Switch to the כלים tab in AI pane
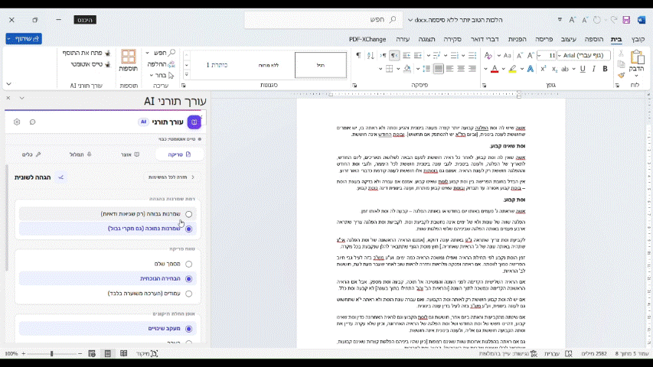The width and height of the screenshot is (653, 367). click(x=31, y=154)
